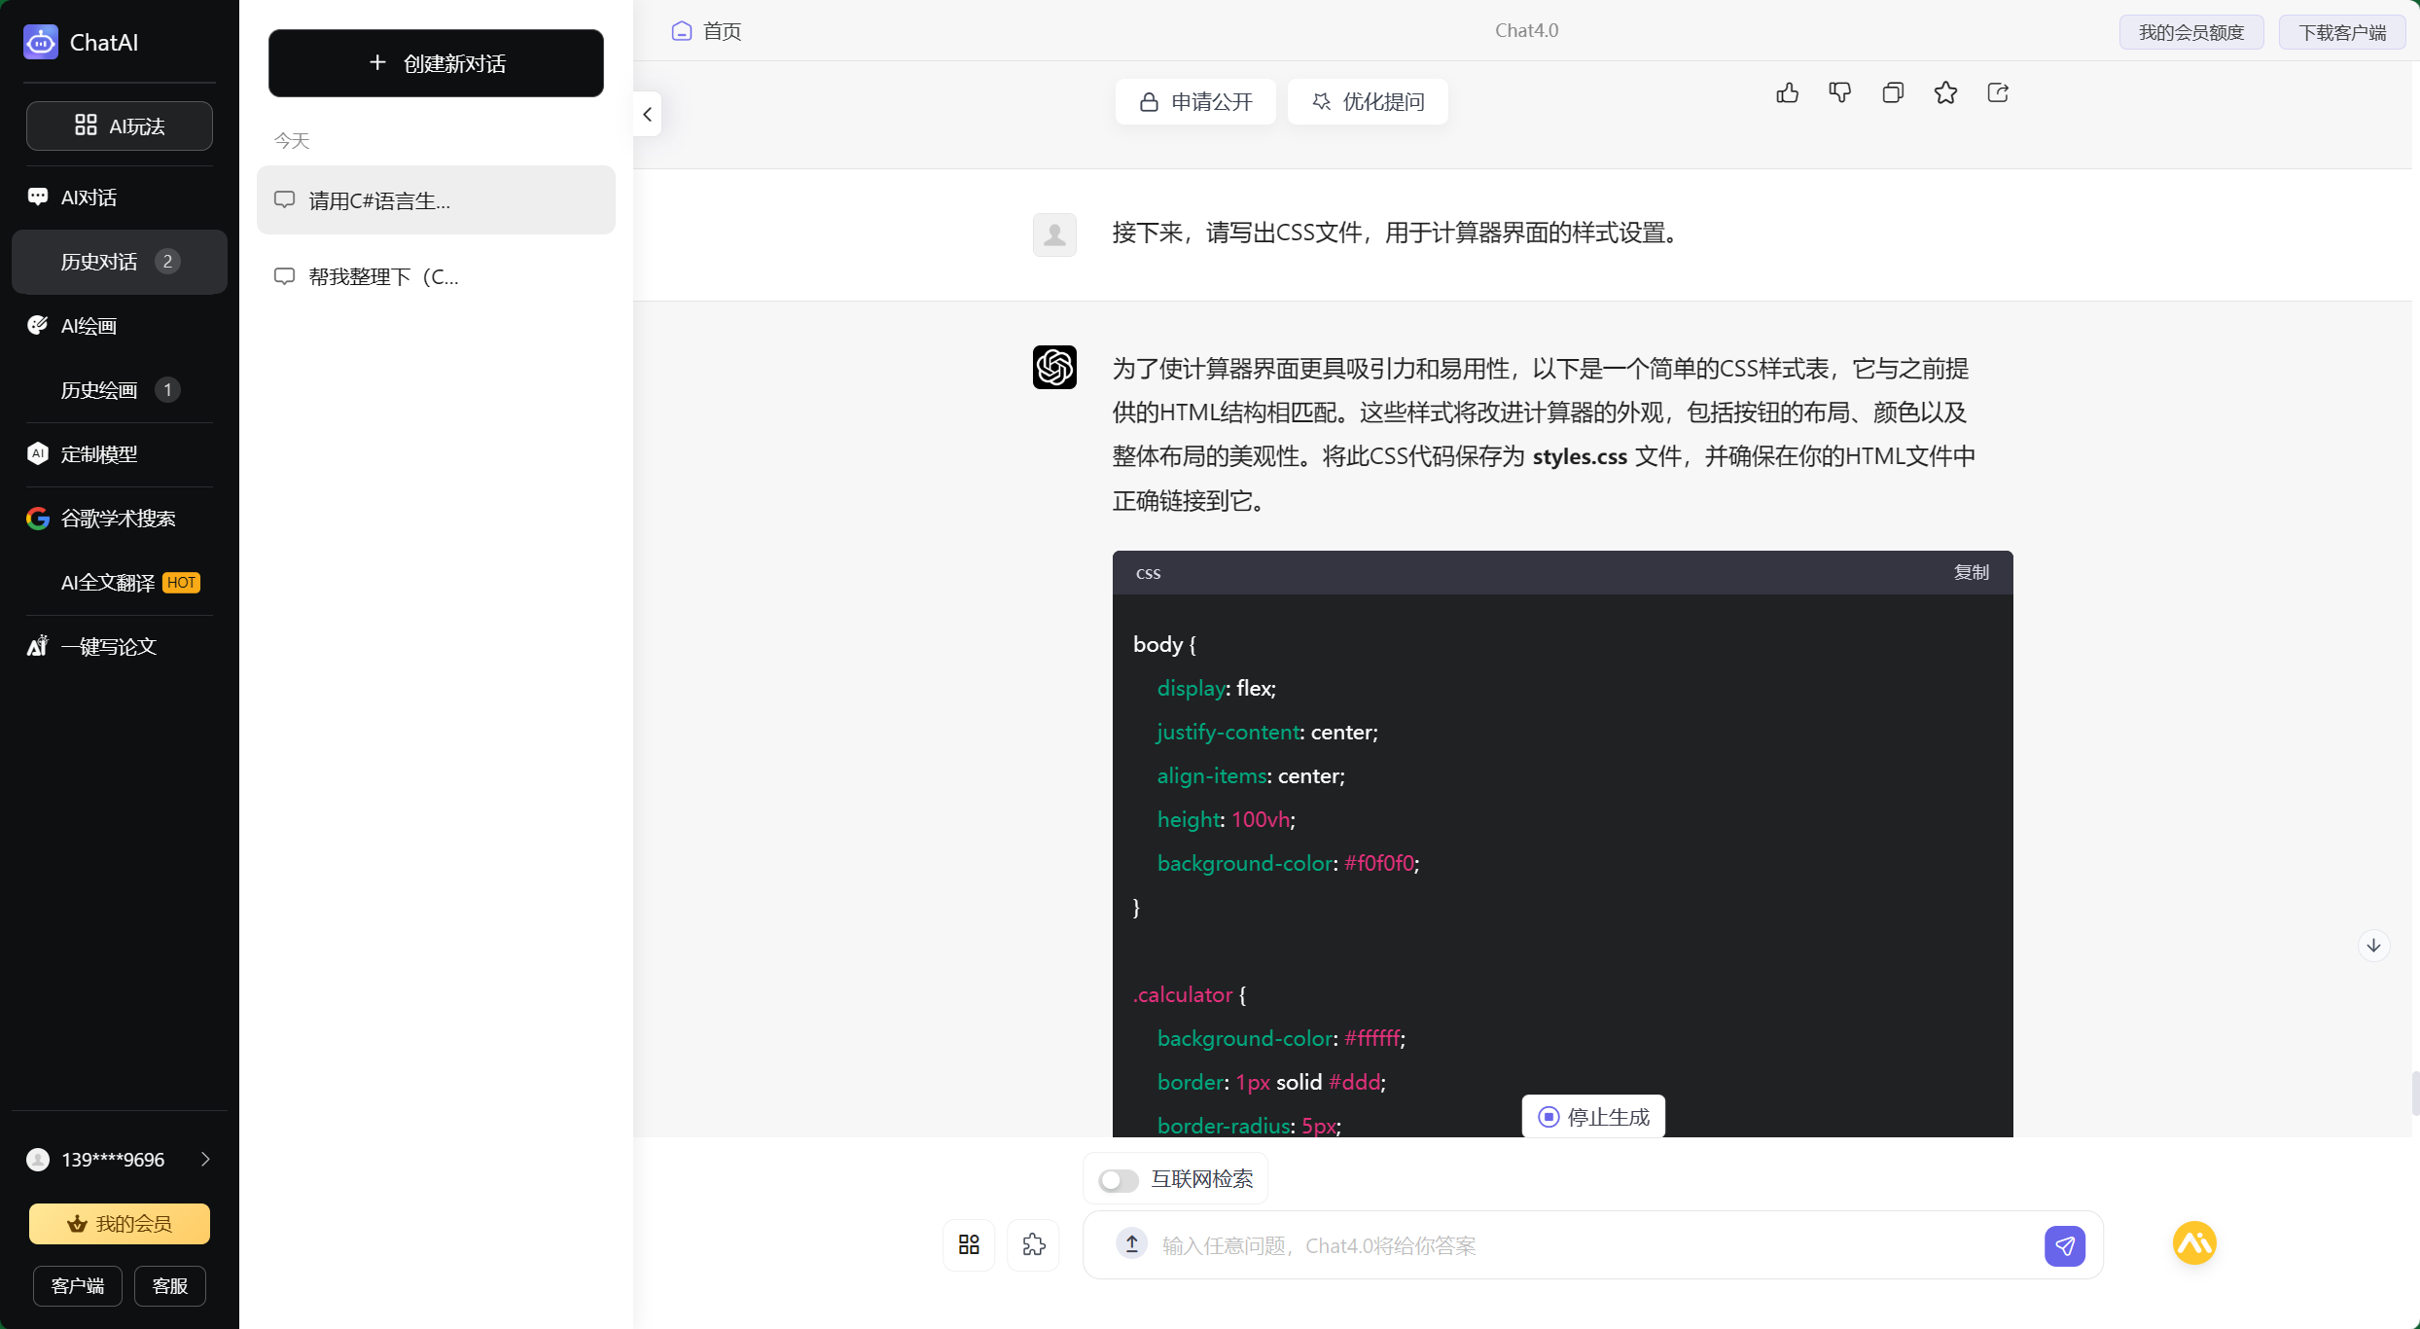Enable AI全文翻译 from the sidebar

(x=108, y=582)
